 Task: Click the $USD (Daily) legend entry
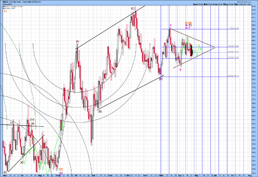13,6
